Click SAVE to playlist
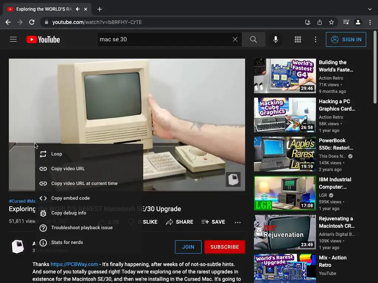This screenshot has width=378, height=283. (x=213, y=222)
